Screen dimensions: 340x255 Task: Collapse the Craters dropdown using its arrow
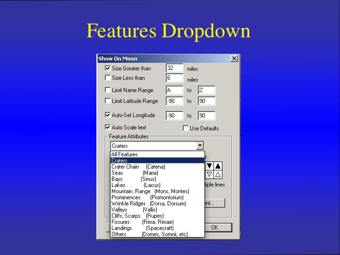click(200, 146)
